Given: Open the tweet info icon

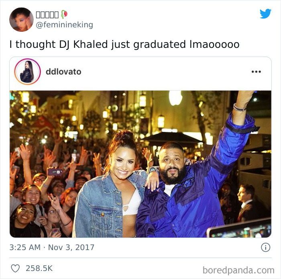Looking at the screenshot, I should pos(265,247).
